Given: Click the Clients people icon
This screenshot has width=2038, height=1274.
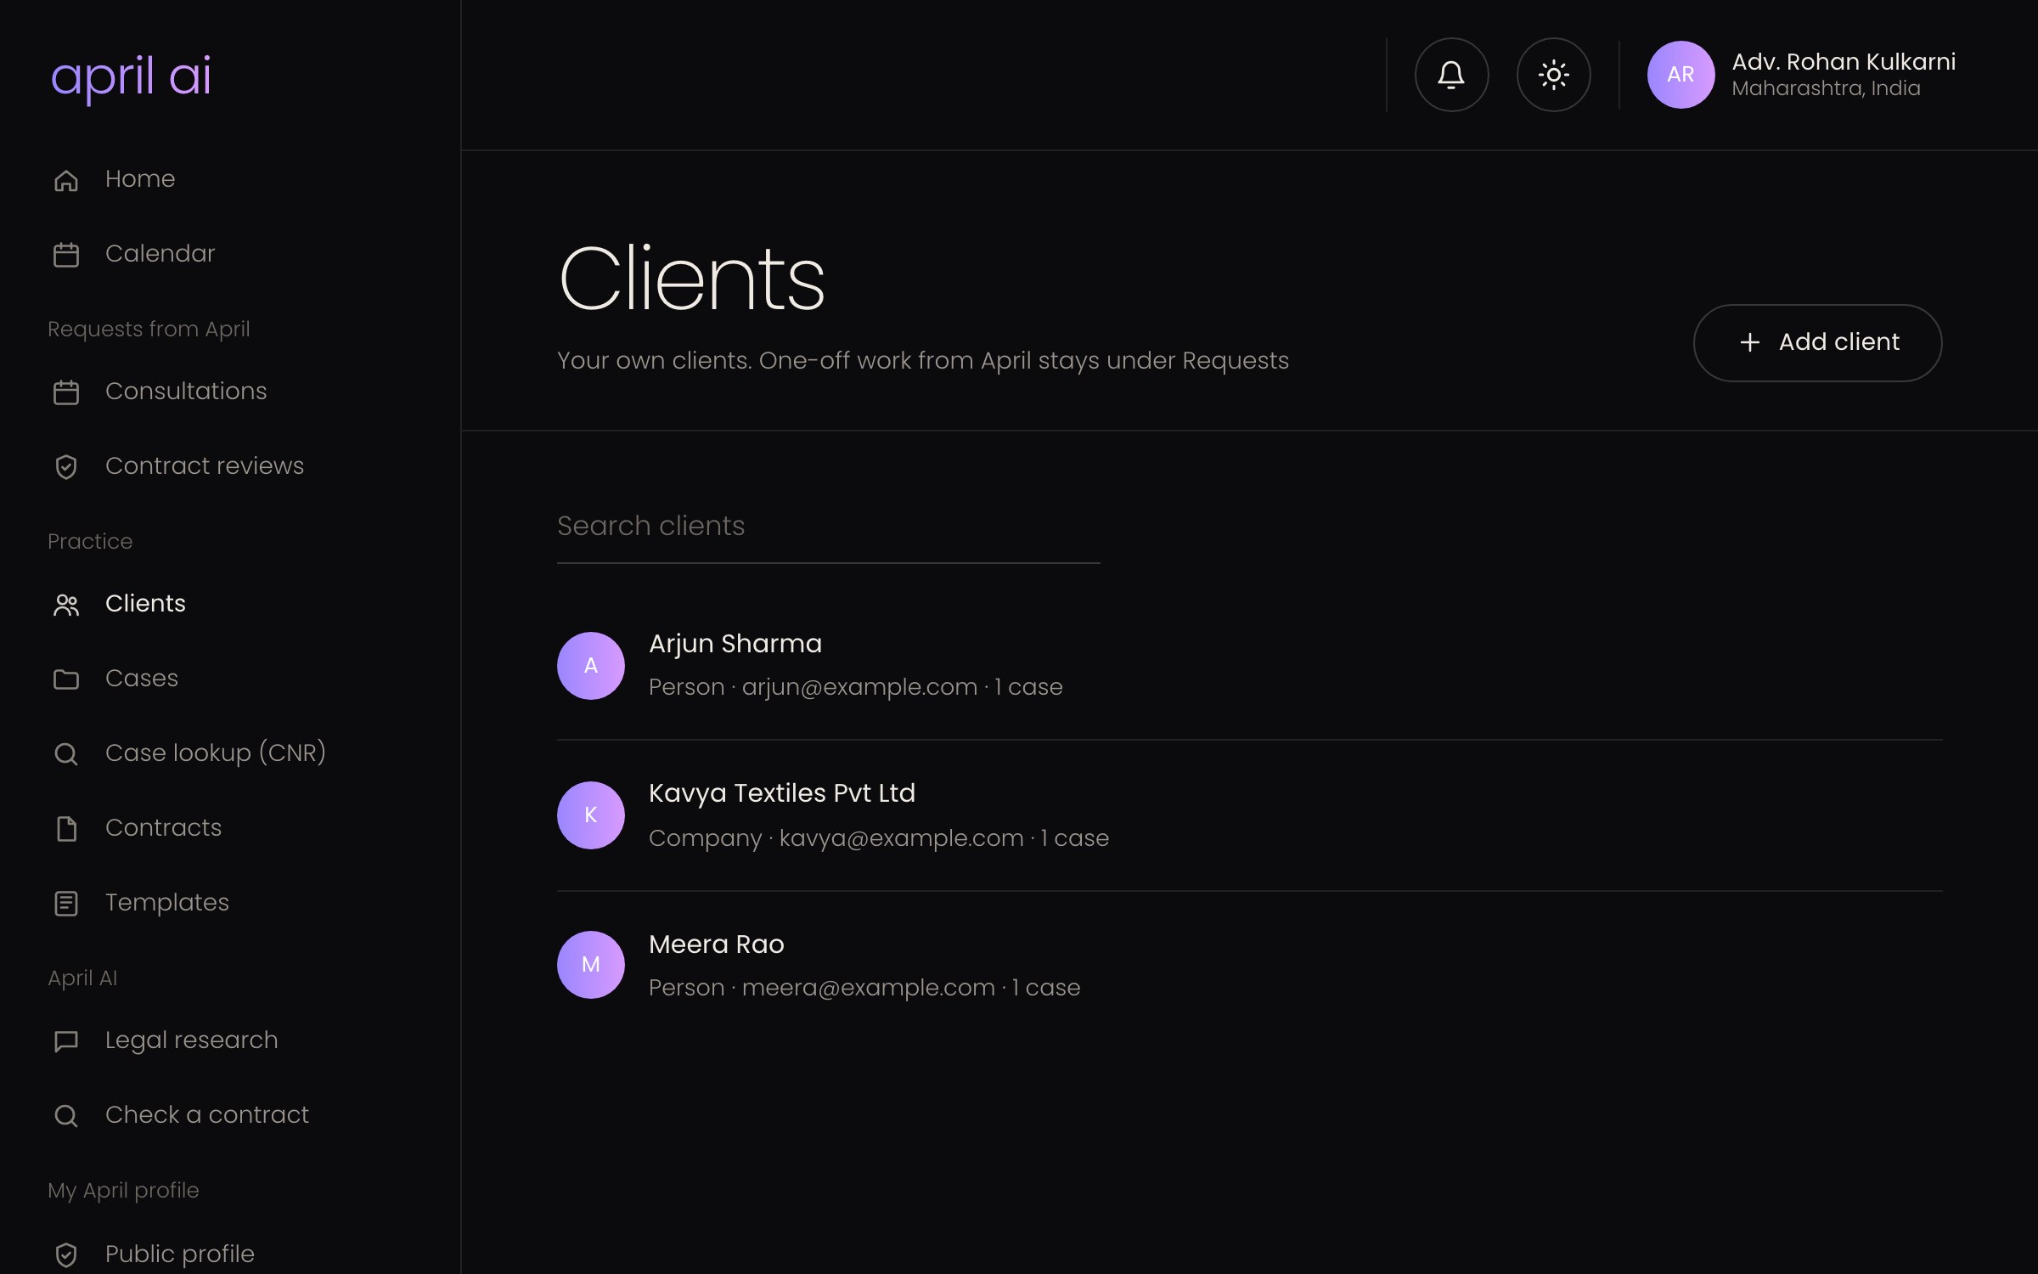Looking at the screenshot, I should click(x=66, y=605).
